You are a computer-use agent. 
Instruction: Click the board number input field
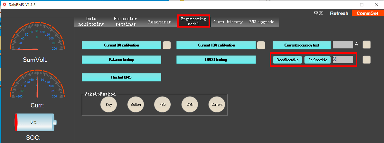[343, 60]
